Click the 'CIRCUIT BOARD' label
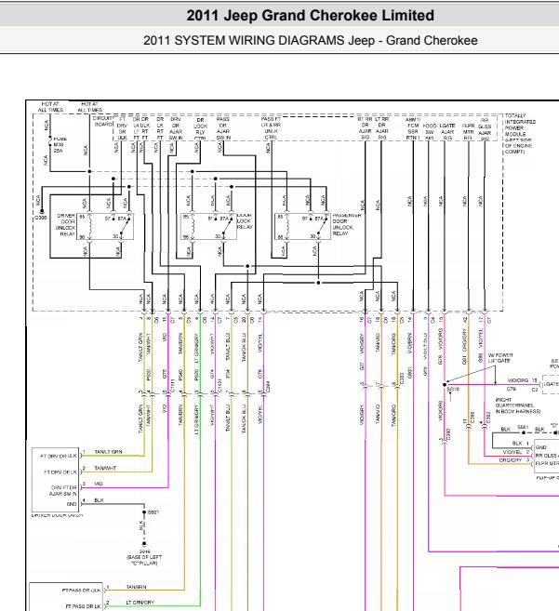The width and height of the screenshot is (559, 611). coord(103,121)
